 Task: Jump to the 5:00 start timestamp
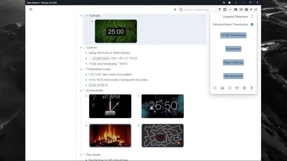(91, 75)
